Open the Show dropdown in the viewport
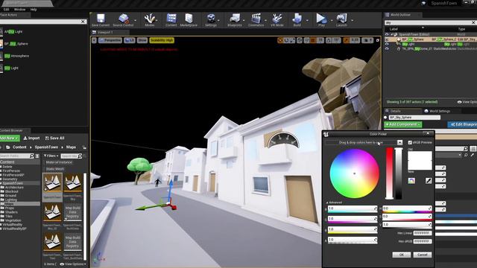 click(x=142, y=40)
